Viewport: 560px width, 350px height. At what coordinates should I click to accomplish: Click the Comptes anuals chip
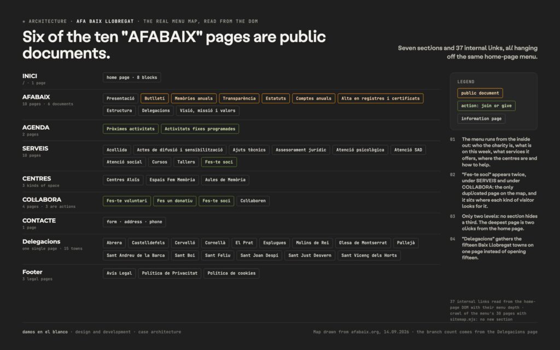313,98
